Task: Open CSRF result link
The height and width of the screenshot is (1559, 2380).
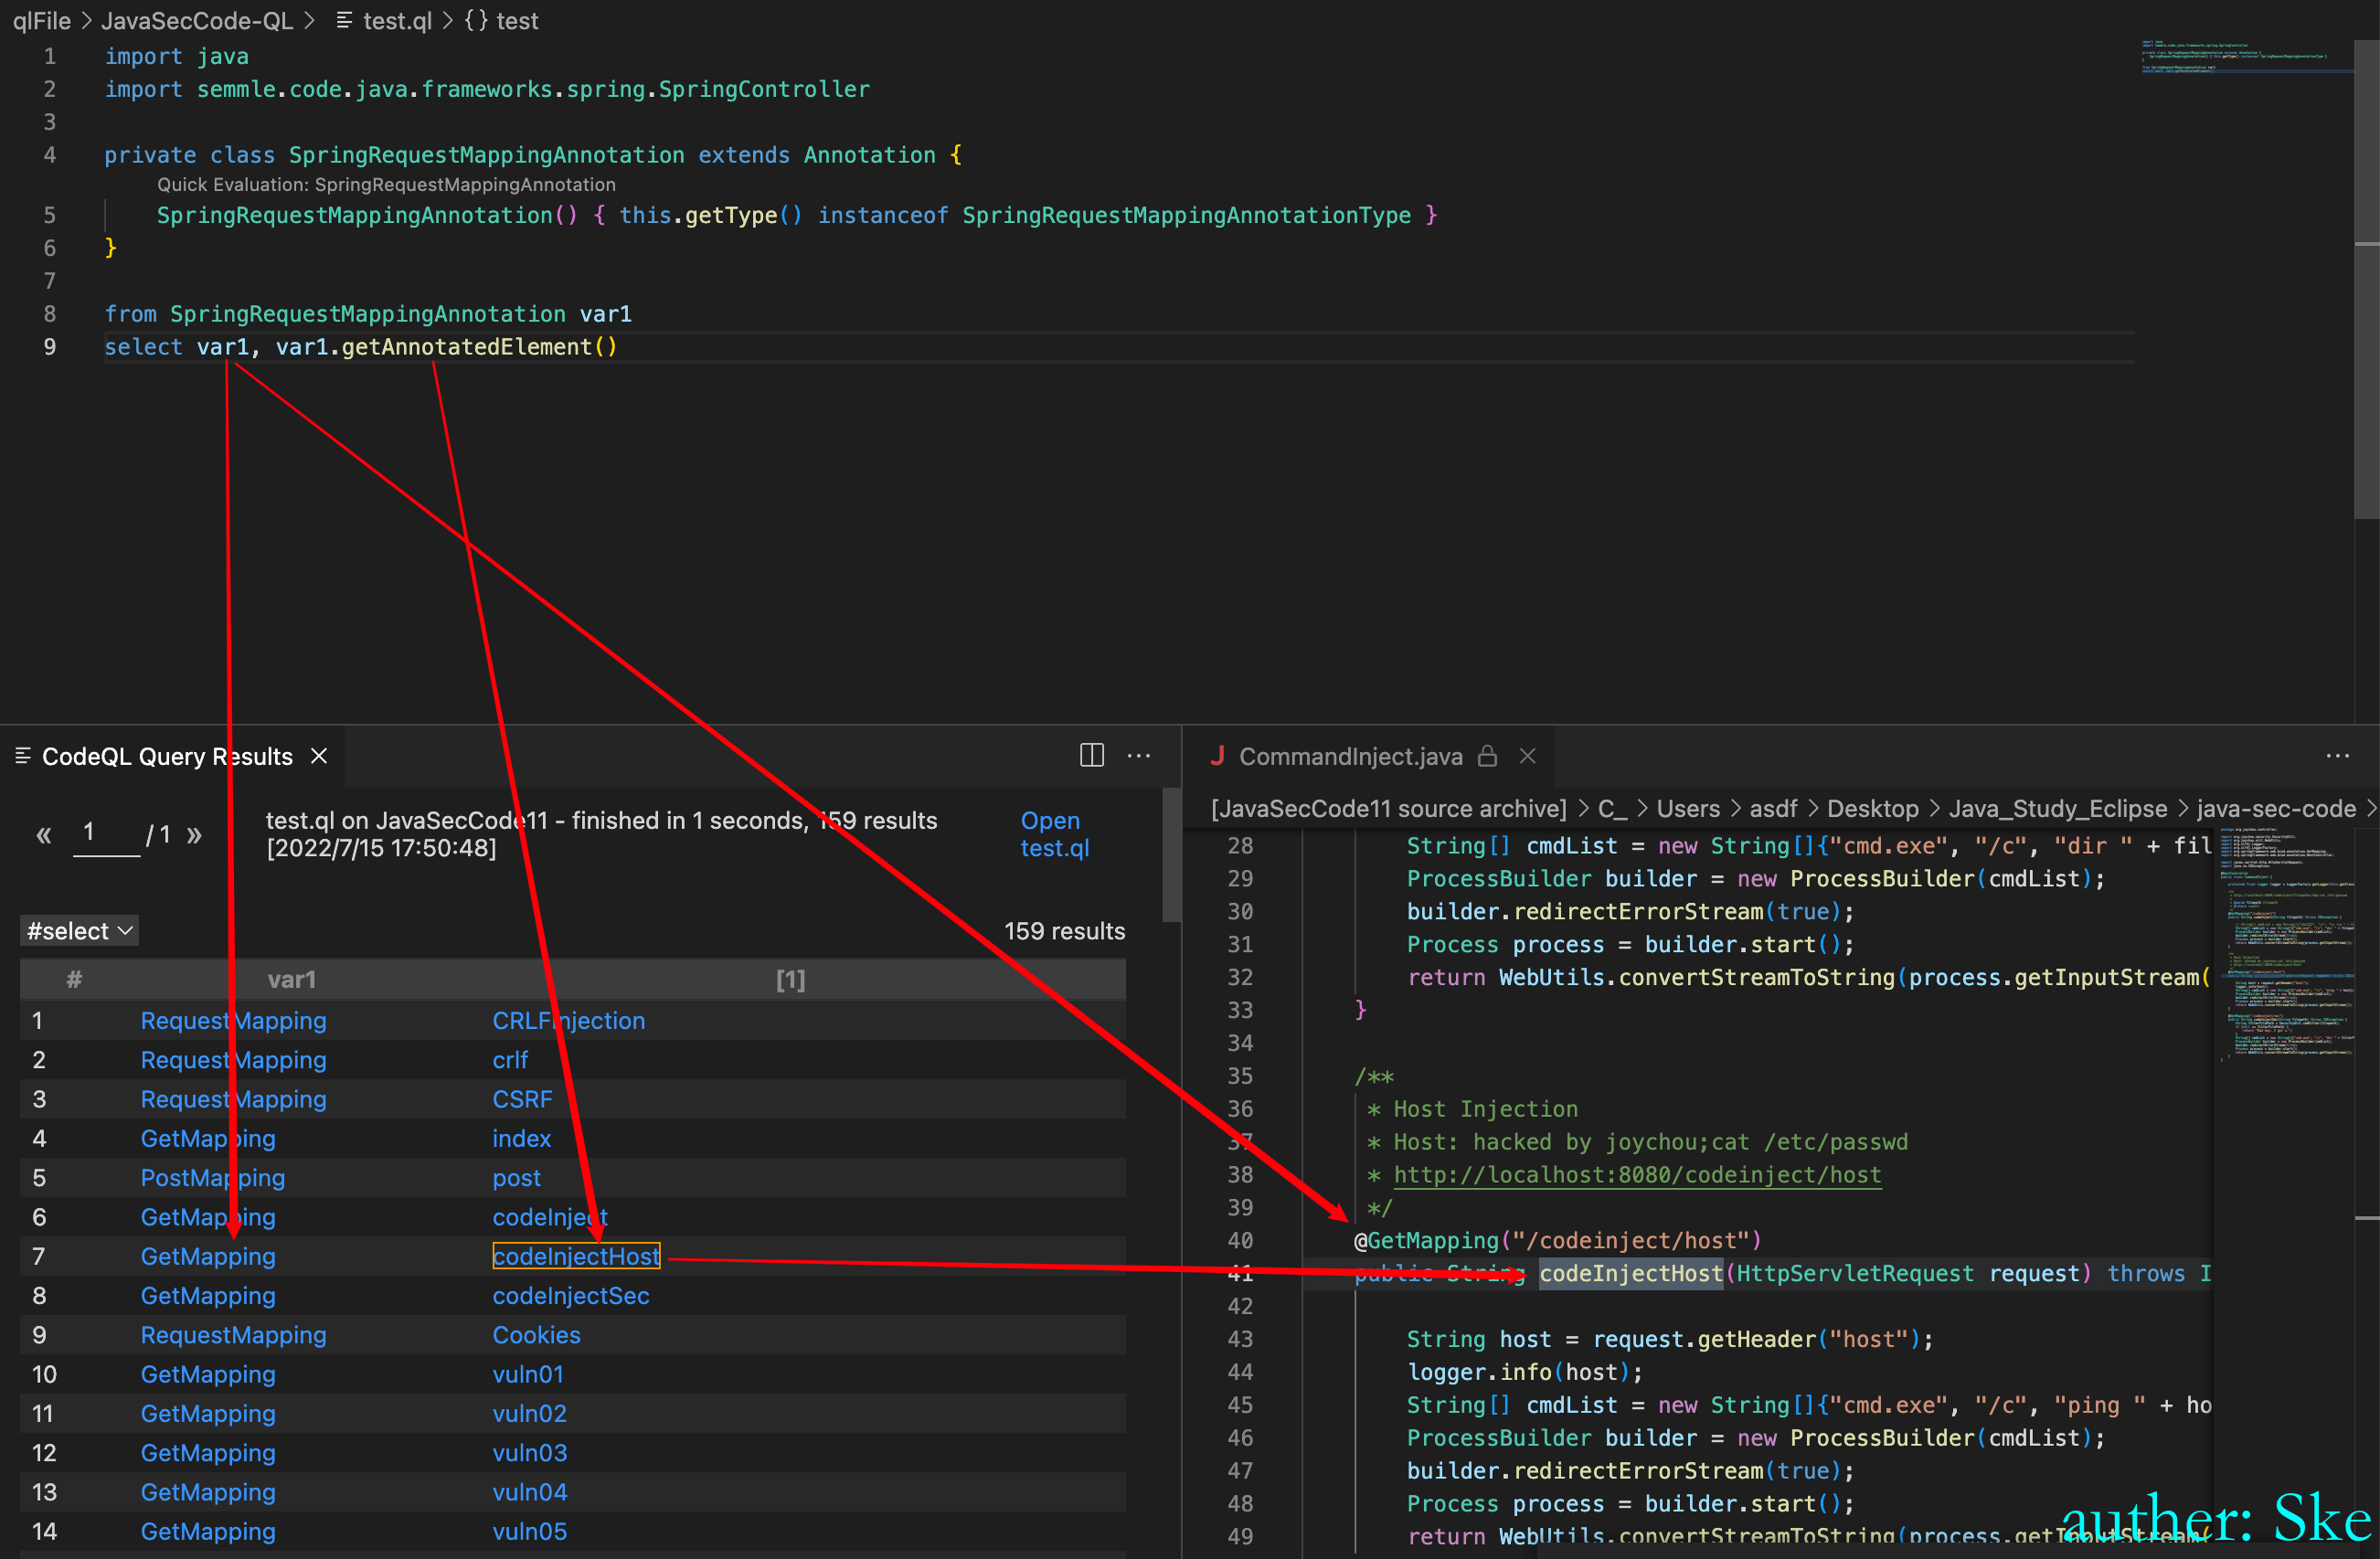Action: pyautogui.click(x=522, y=1099)
